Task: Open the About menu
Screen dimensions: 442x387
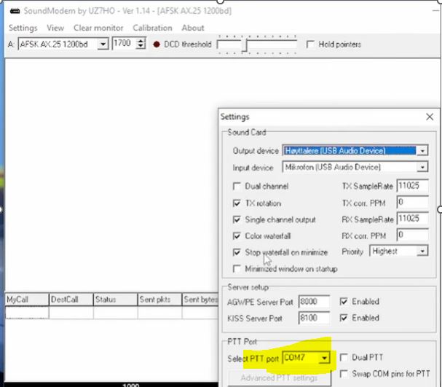Action: 193,28
